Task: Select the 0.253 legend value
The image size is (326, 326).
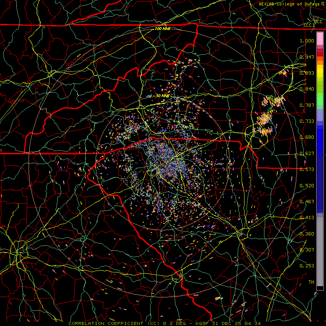Action: coord(307,266)
